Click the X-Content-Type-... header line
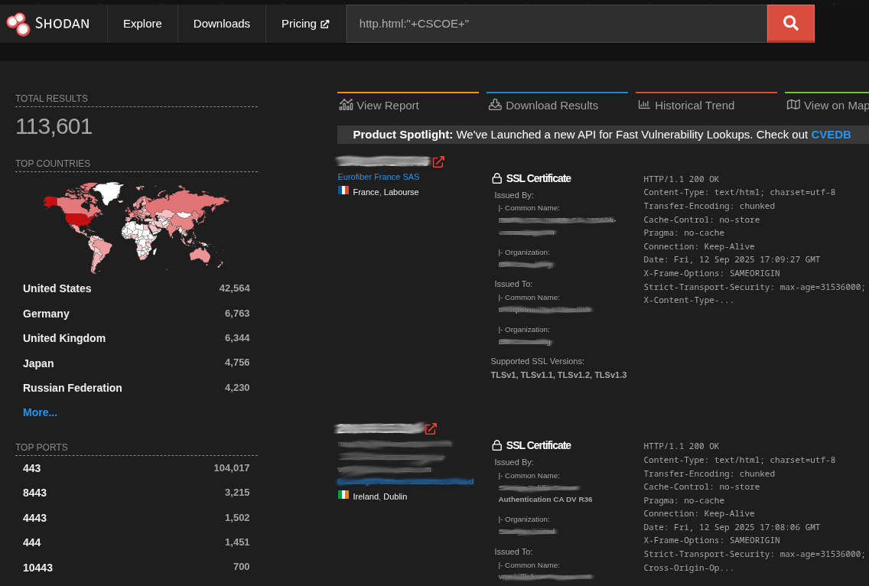869x586 pixels. [x=688, y=300]
